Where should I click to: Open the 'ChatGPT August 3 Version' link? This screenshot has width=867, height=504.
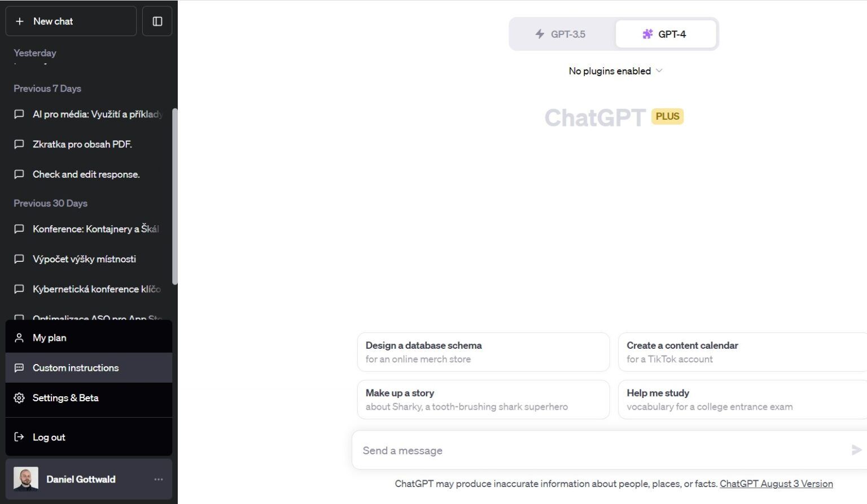(x=776, y=484)
